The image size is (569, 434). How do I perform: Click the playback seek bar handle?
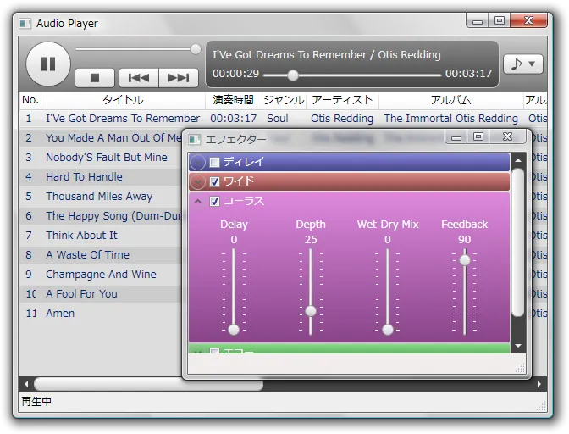coord(293,75)
